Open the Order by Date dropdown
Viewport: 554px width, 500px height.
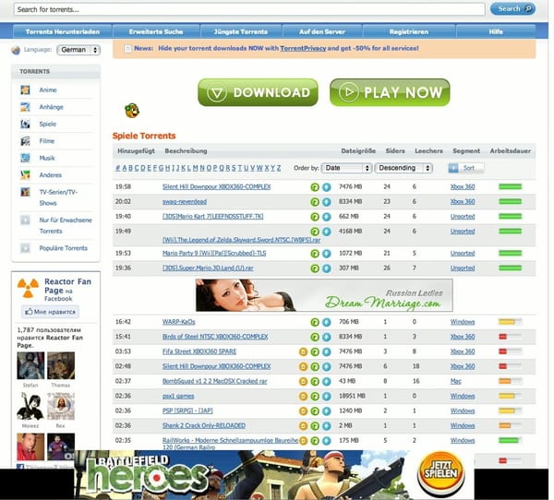click(x=347, y=168)
